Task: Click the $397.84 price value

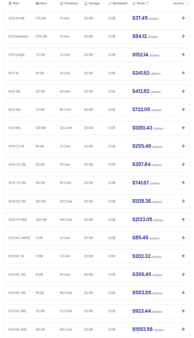Action: [141, 164]
